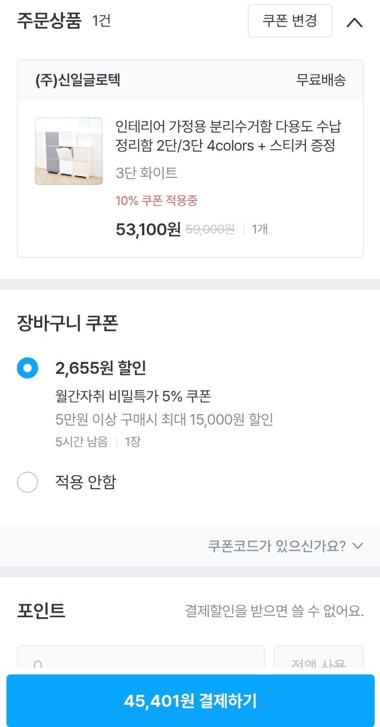
Task: Select the 월간자취 비밀특가 5% 쿠폰 label
Action: [133, 396]
